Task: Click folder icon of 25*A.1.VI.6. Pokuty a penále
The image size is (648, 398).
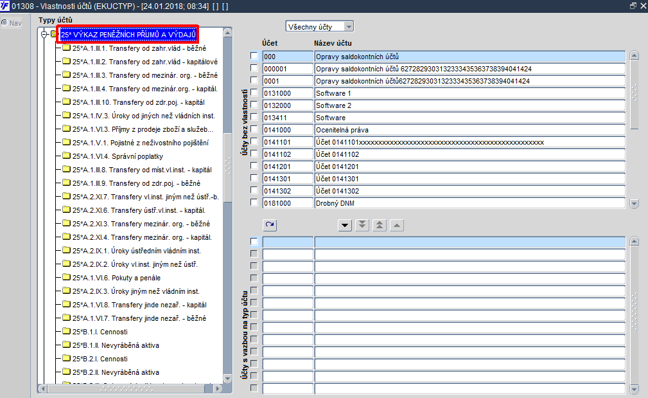Action: click(x=66, y=278)
